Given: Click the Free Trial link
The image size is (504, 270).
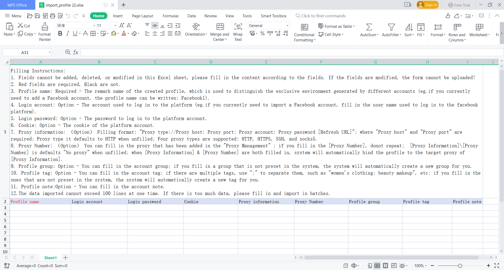Looking at the screenshot, I should point(459,5).
